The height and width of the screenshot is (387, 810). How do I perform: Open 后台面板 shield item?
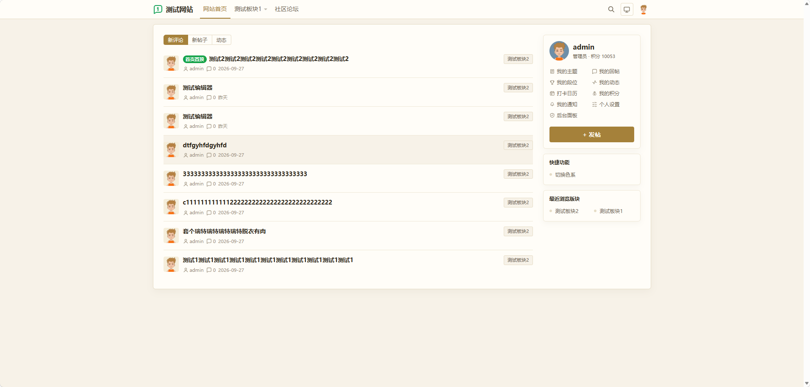564,116
